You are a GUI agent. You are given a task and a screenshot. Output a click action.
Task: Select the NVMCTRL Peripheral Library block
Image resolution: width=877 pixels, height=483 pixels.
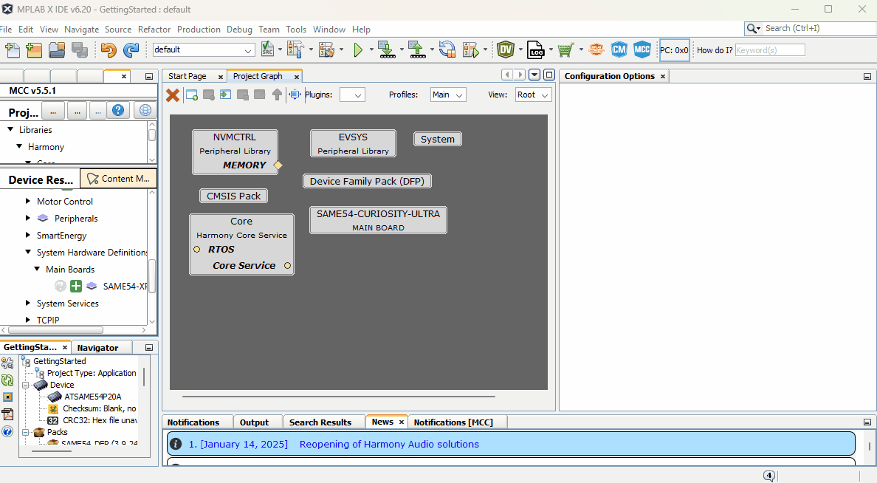235,151
